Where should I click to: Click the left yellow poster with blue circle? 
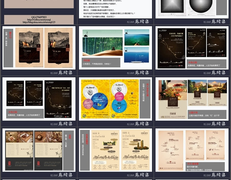[x=95, y=99]
